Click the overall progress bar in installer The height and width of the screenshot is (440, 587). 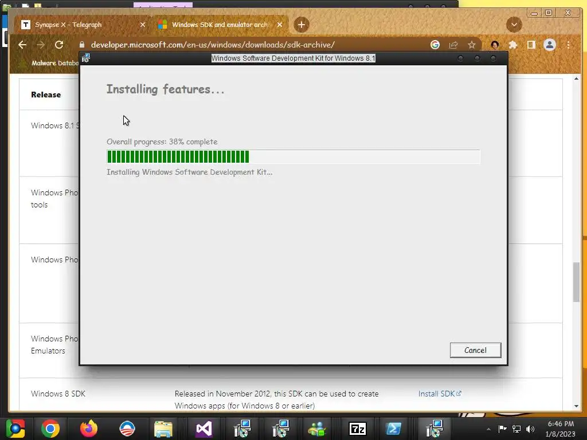click(x=293, y=157)
